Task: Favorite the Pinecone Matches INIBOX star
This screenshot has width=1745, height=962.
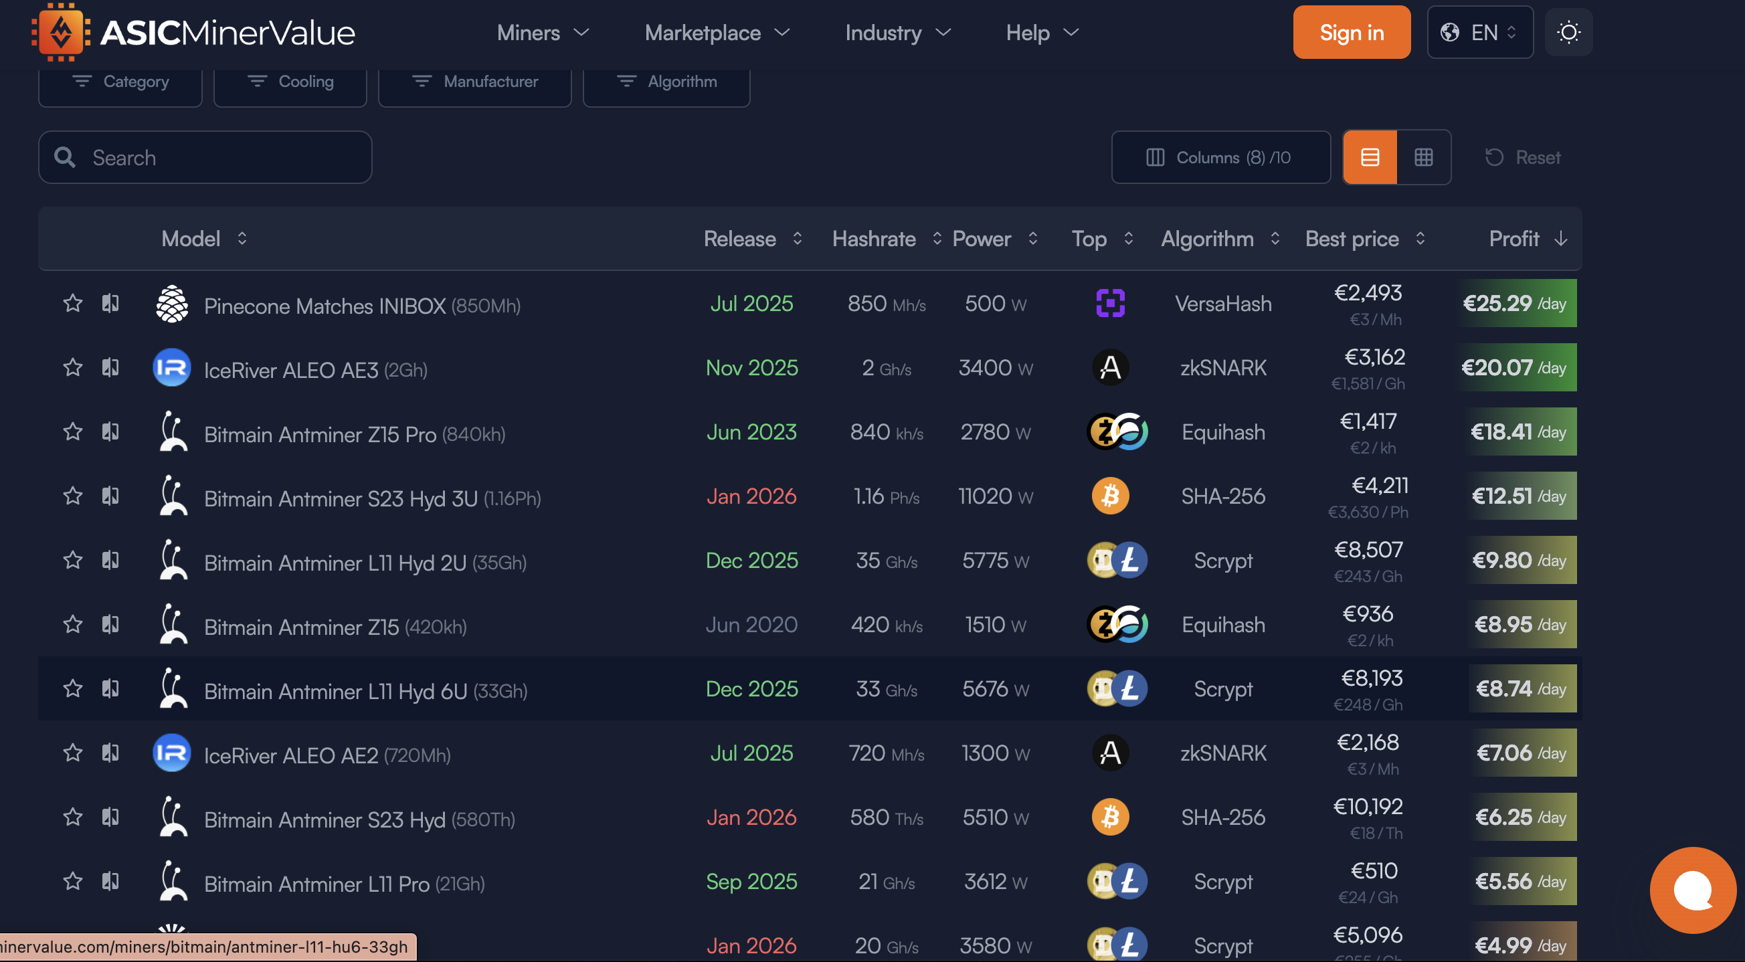Action: click(x=72, y=303)
